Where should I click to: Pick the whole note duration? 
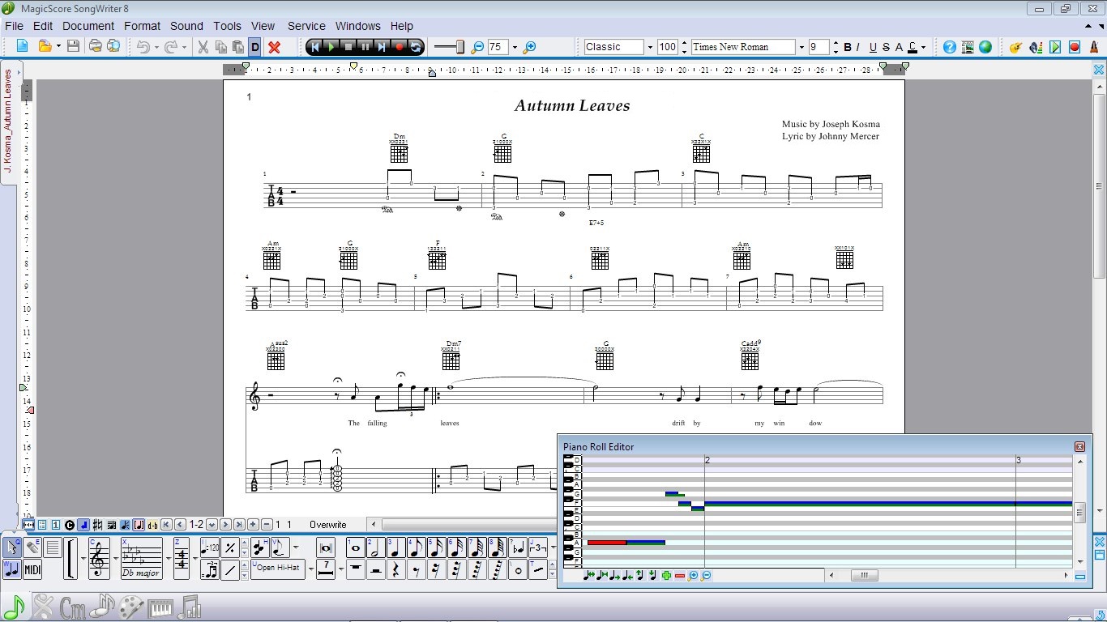[355, 547]
